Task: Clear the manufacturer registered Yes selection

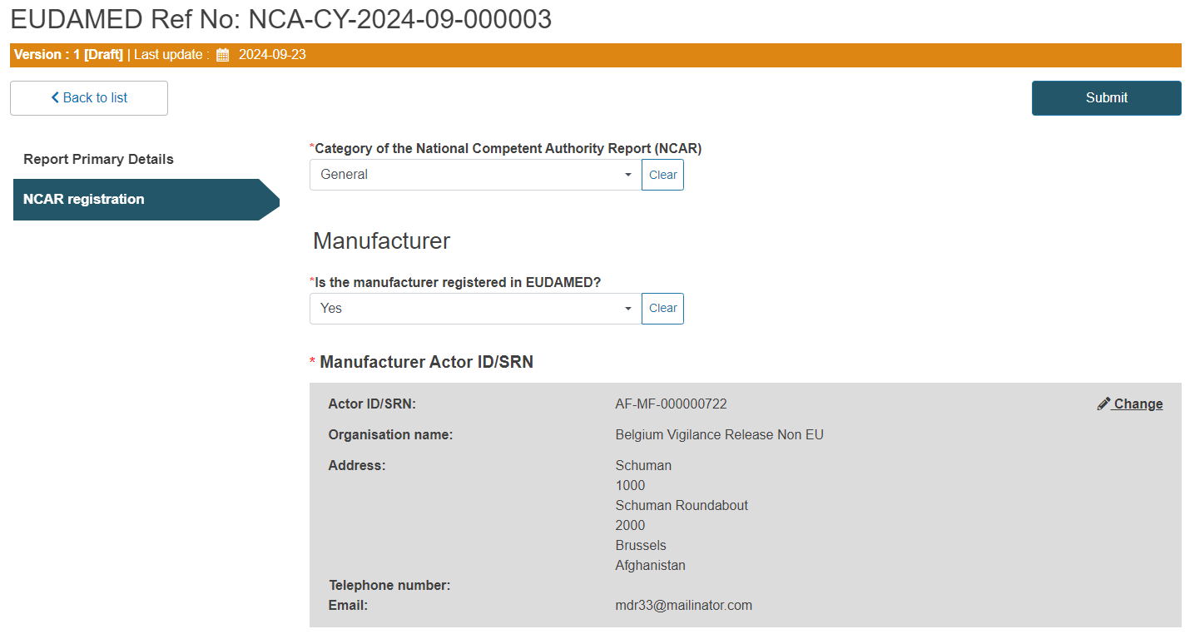Action: (662, 309)
